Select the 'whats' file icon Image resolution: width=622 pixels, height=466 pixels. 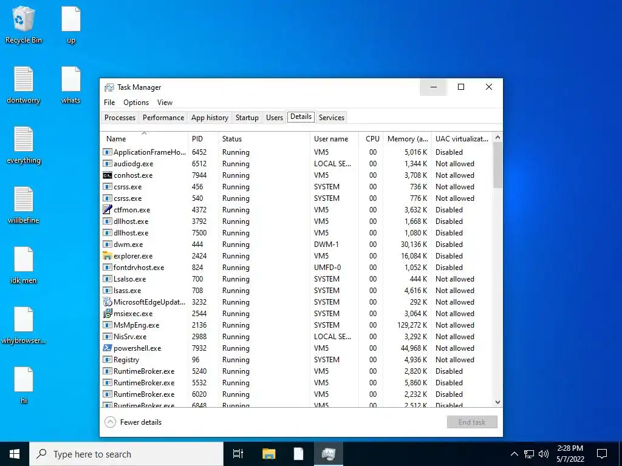coord(71,85)
